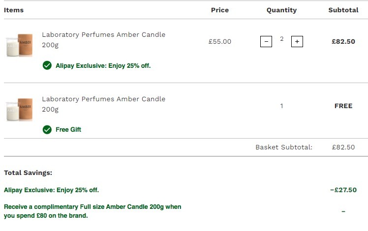Click the green checkmark beside Free Gift
The width and height of the screenshot is (368, 231).
(x=47, y=129)
